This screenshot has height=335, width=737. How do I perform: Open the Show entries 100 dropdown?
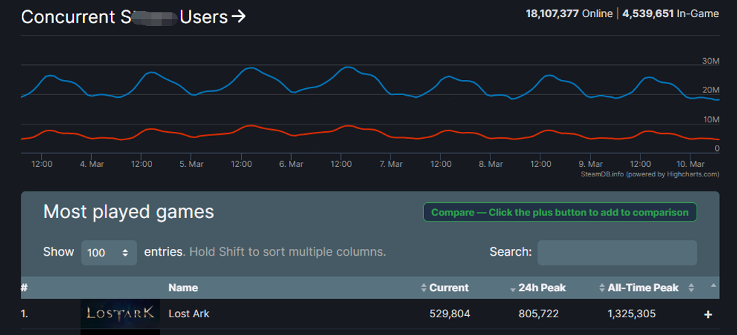[109, 252]
